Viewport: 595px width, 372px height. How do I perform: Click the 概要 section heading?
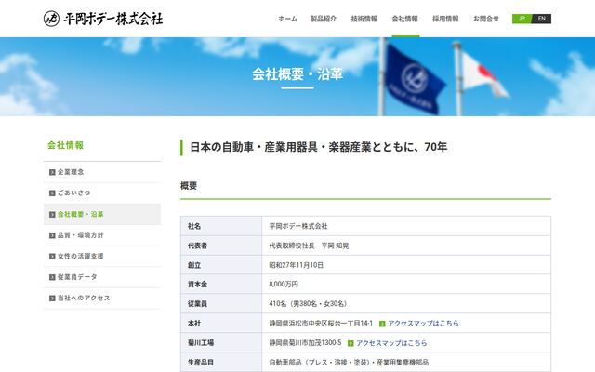tap(189, 186)
